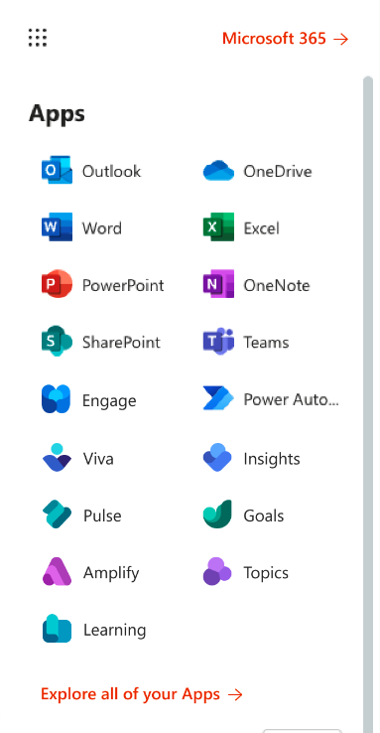Viewport: 380px width, 733px height.
Task: Launch OneNote from its icon
Action: tap(218, 284)
